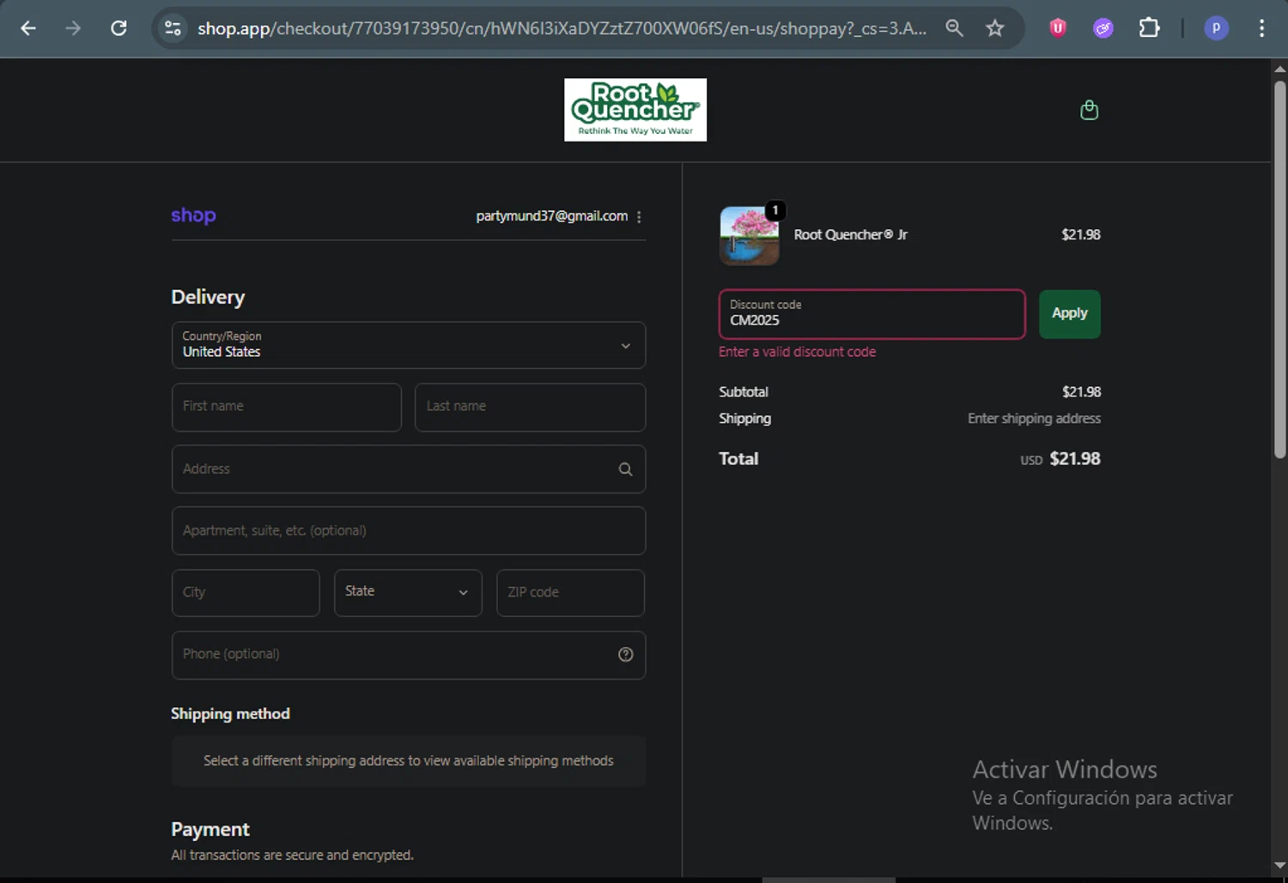
Task: Click the vertical page scrollbar
Action: [x=1279, y=269]
